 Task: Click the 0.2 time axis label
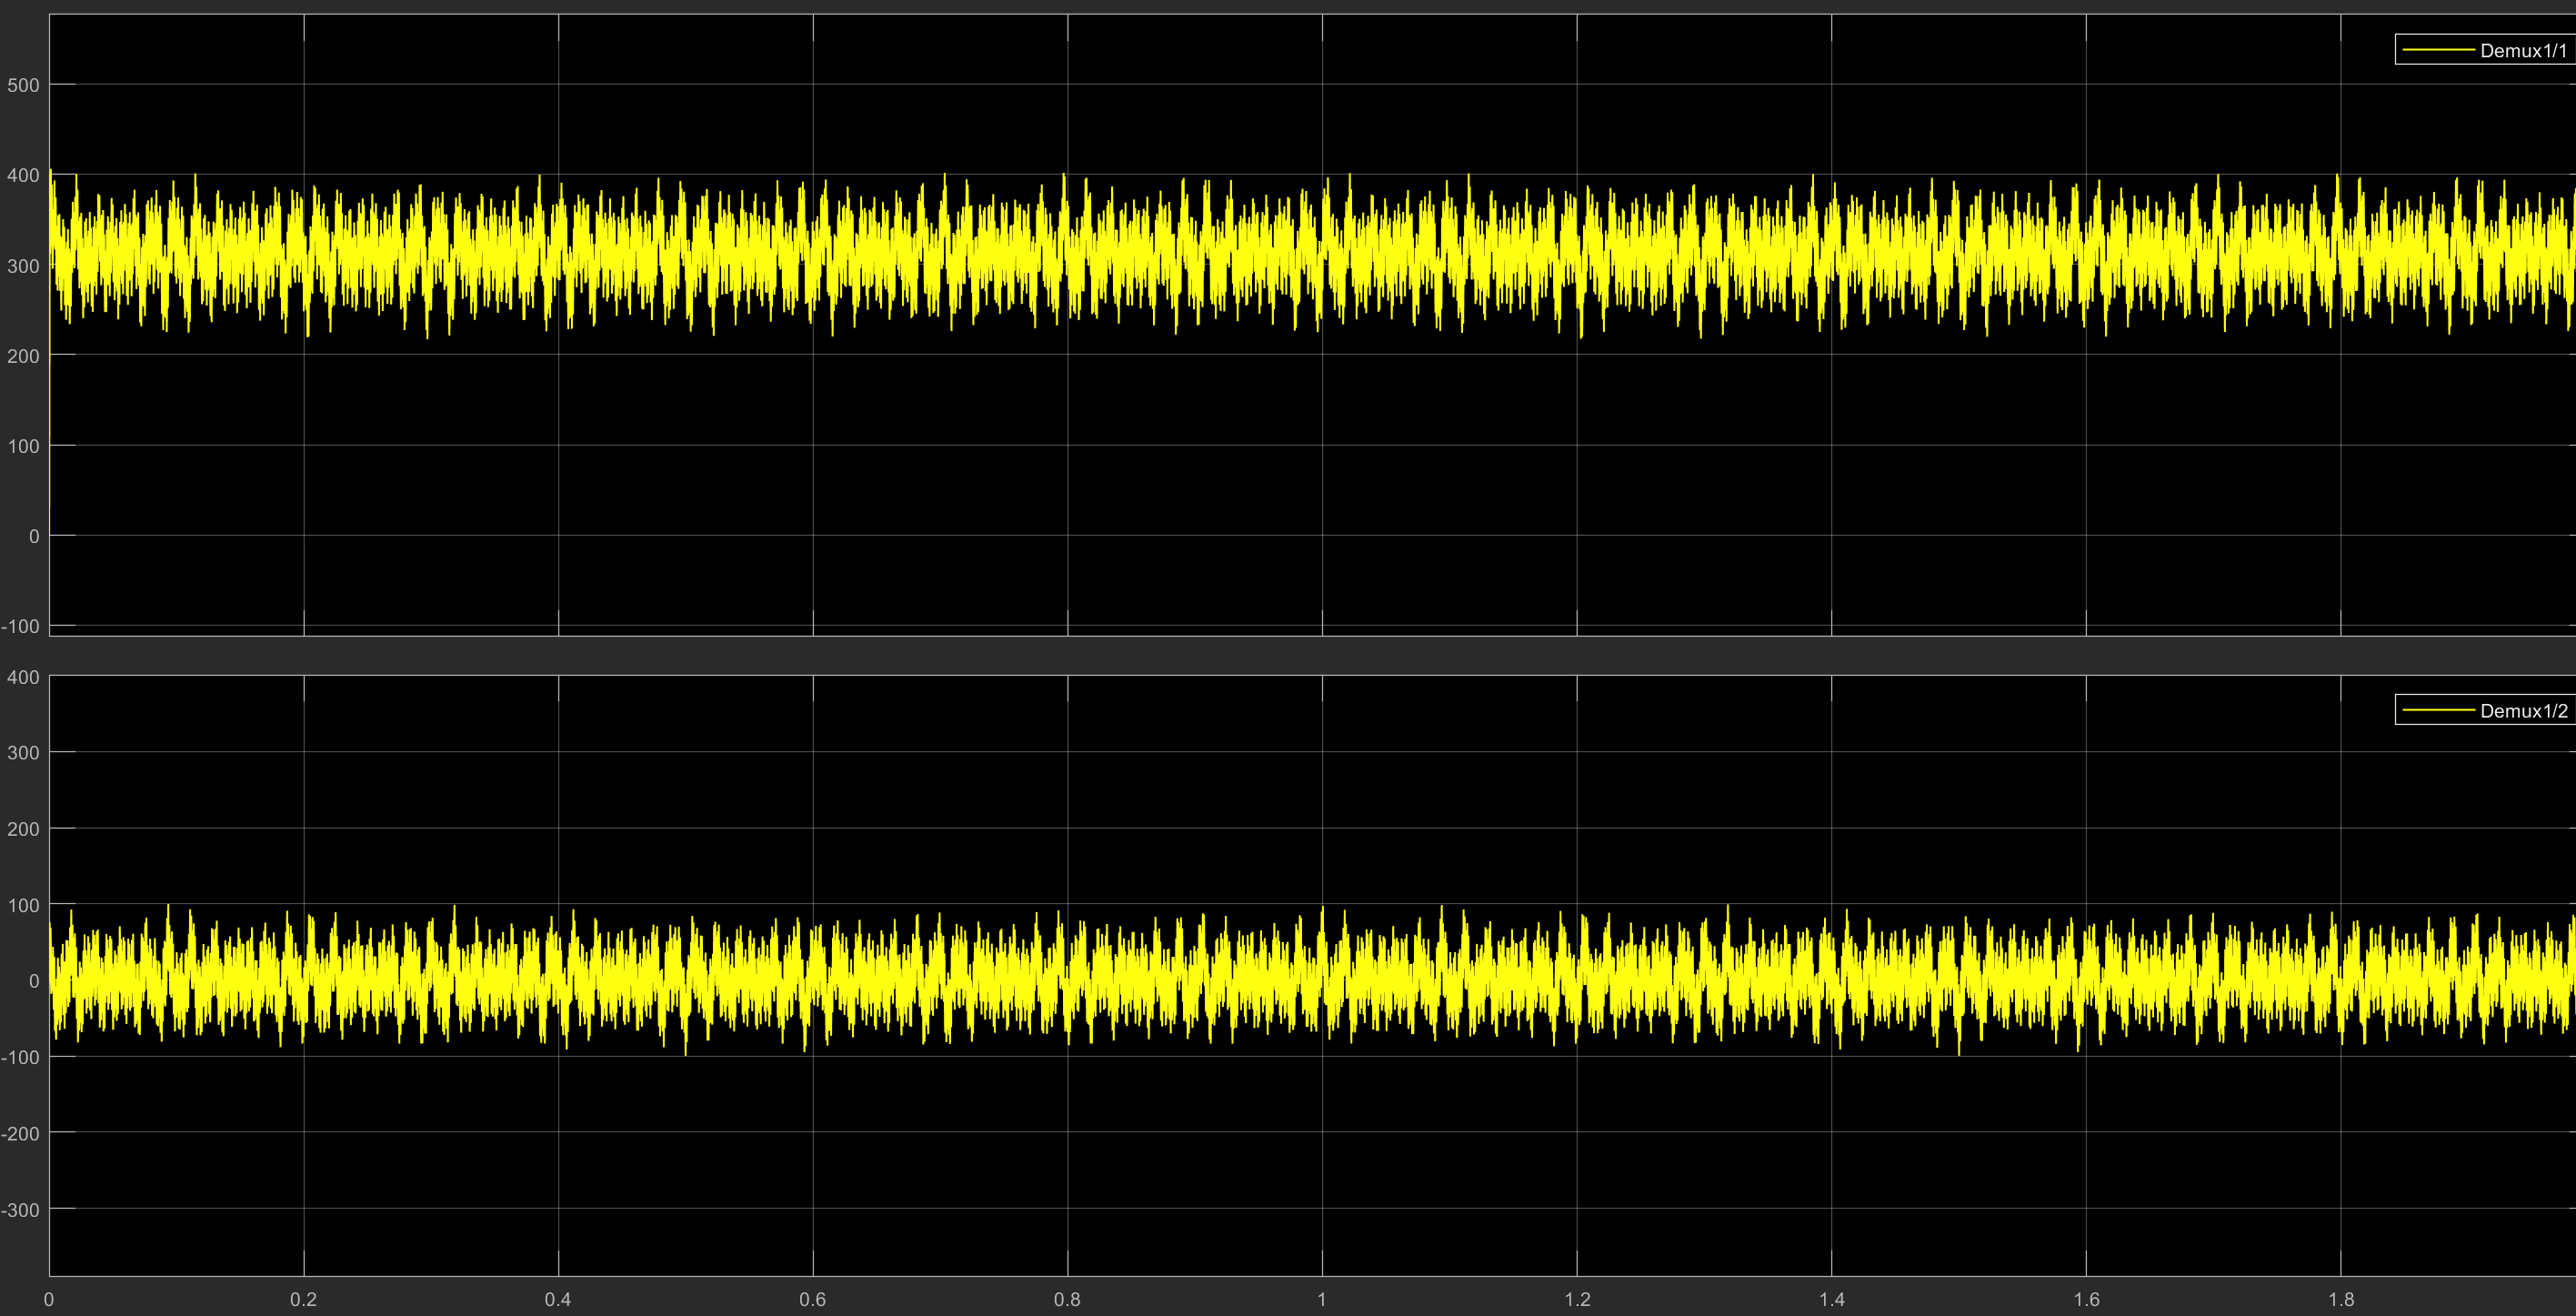303,1299
